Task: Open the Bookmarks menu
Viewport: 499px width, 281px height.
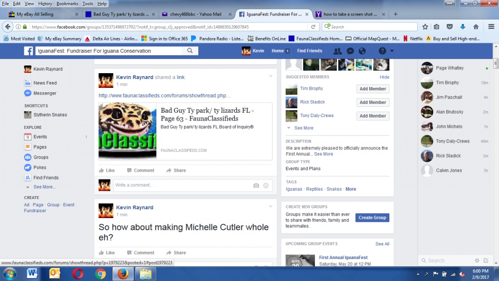Action: (x=67, y=3)
